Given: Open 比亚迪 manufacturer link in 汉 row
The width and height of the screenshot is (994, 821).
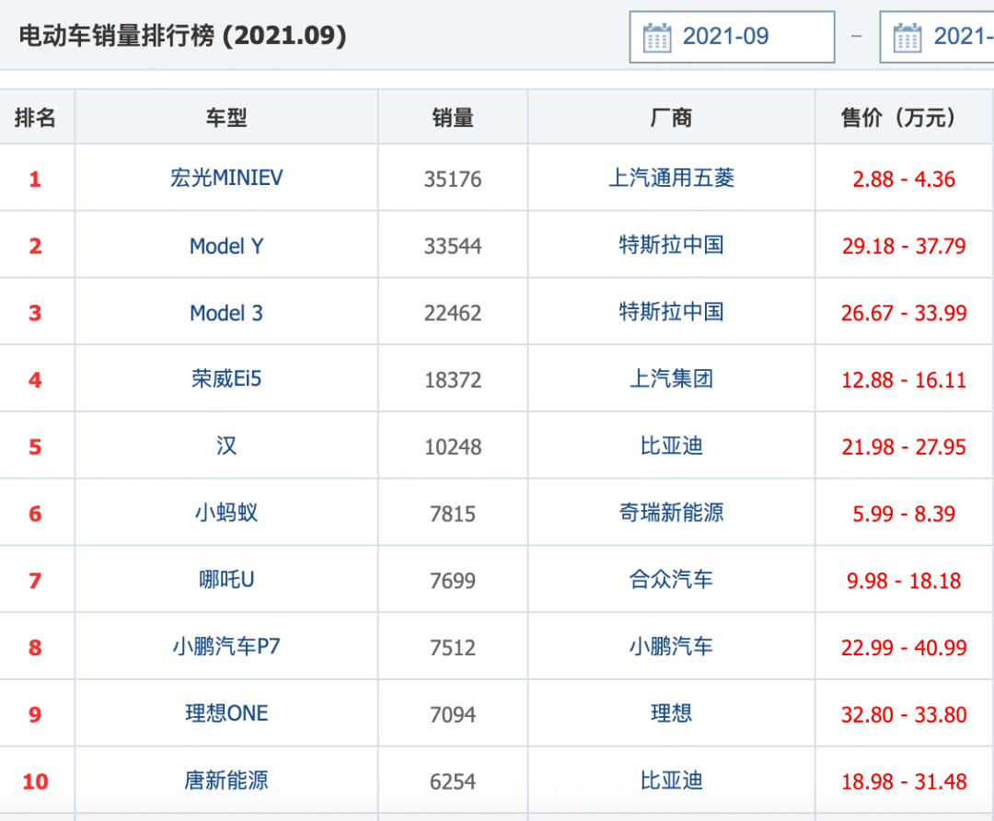Looking at the screenshot, I should (x=671, y=446).
